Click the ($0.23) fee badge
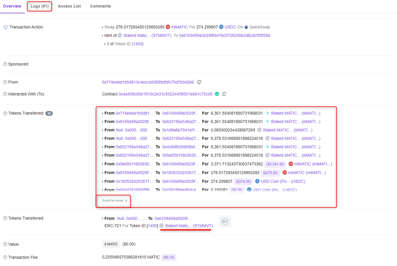 click(x=169, y=257)
